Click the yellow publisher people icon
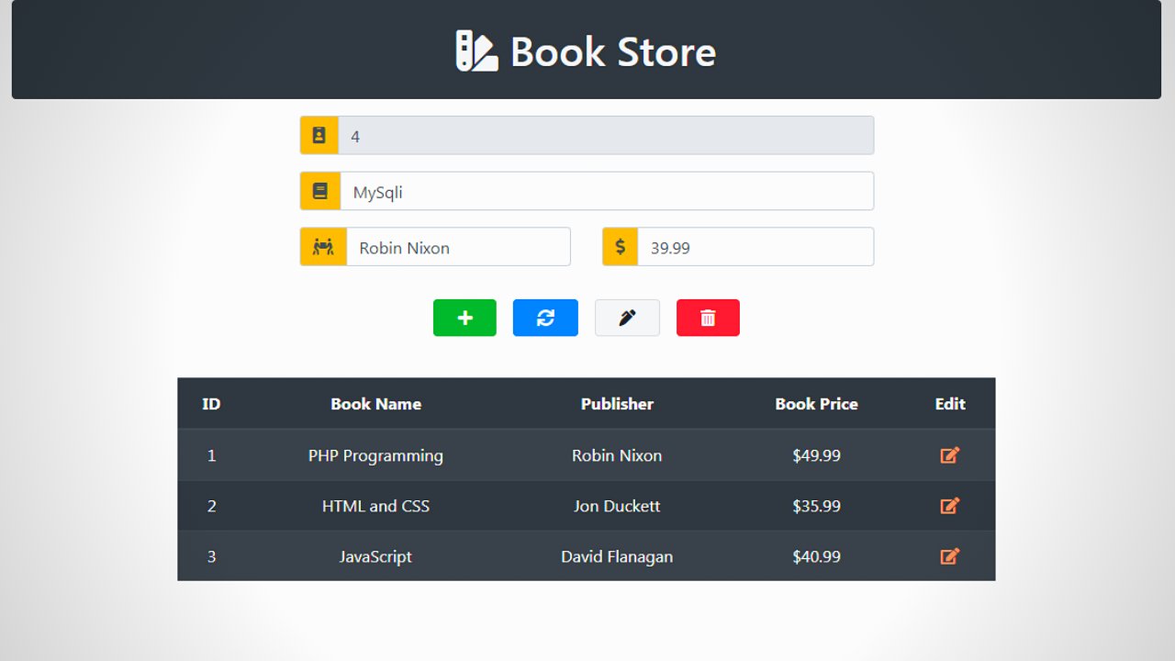The height and width of the screenshot is (661, 1175). [323, 247]
